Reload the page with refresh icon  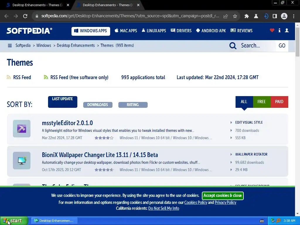coord(25,16)
